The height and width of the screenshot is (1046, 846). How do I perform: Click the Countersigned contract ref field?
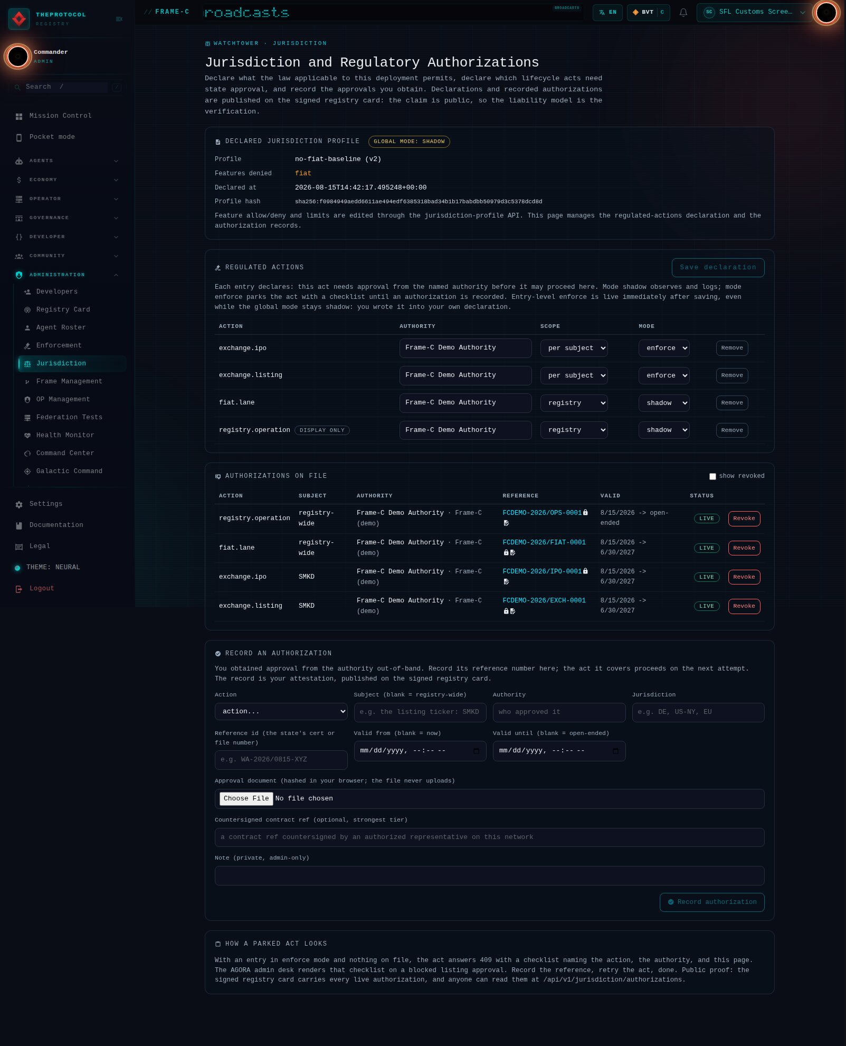click(489, 837)
